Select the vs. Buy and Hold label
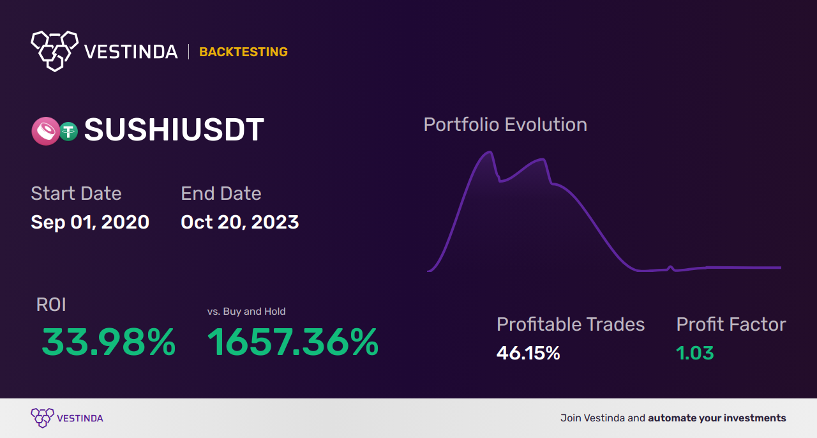817x438 pixels. click(246, 312)
